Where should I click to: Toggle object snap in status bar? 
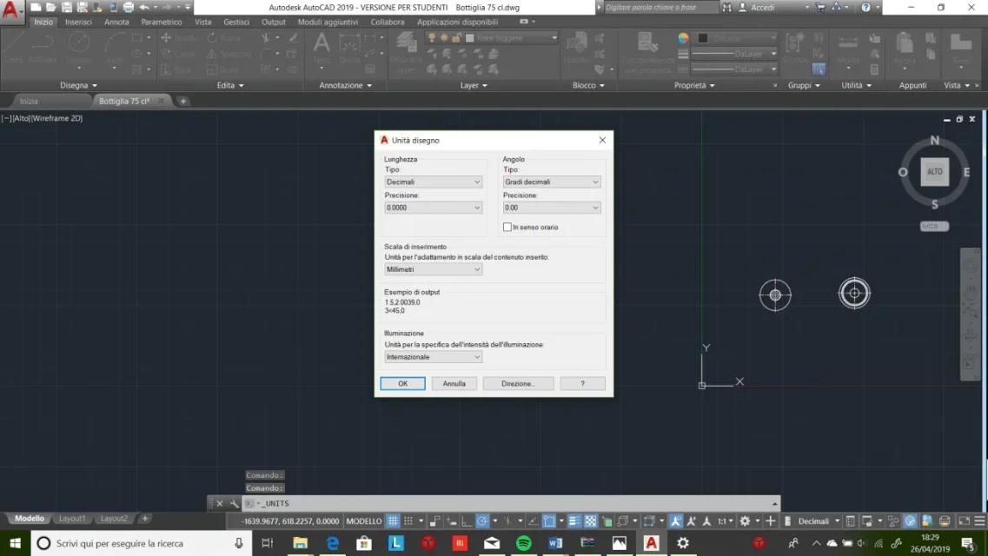(549, 520)
